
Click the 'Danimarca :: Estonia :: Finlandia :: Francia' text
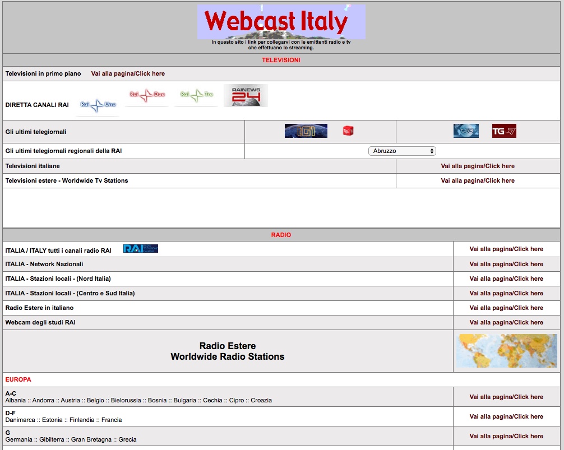pyautogui.click(x=64, y=420)
